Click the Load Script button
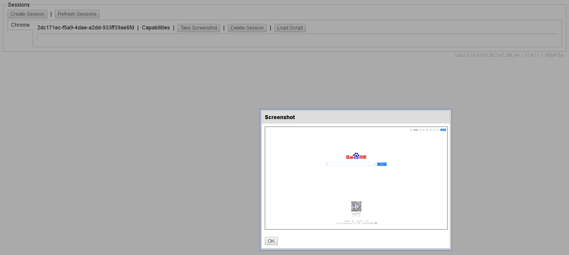Image resolution: width=569 pixels, height=255 pixels. pyautogui.click(x=290, y=28)
